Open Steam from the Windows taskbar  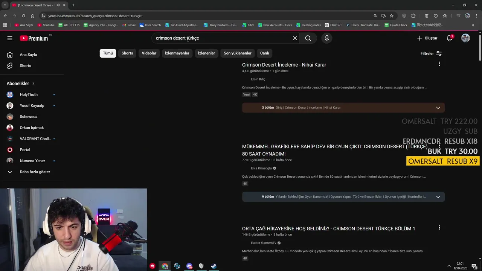click(213, 266)
